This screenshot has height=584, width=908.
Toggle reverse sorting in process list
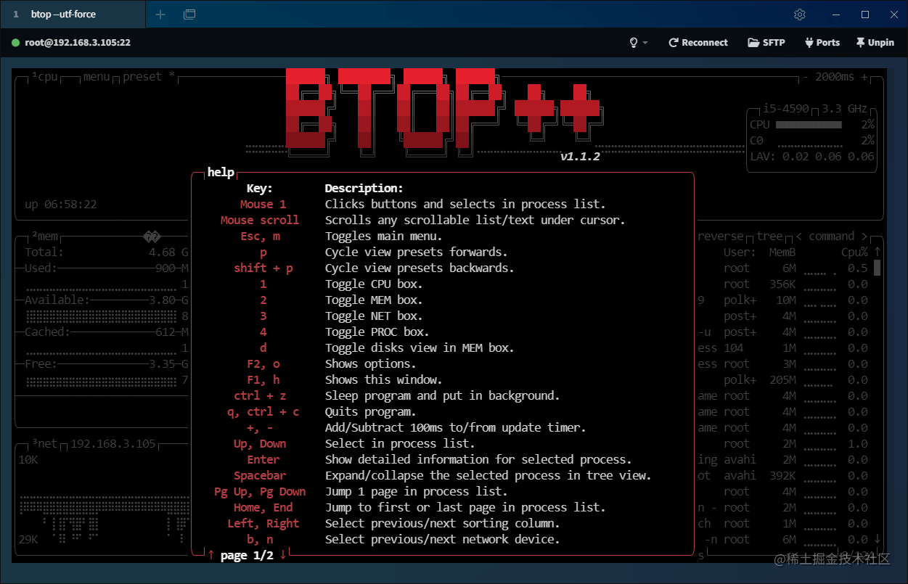click(x=721, y=236)
